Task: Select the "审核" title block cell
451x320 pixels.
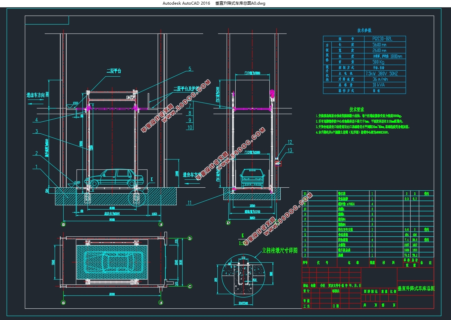Action: 306,301
